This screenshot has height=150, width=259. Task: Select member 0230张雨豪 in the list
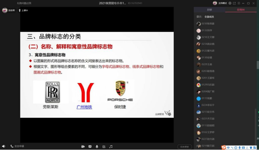(x=208, y=24)
